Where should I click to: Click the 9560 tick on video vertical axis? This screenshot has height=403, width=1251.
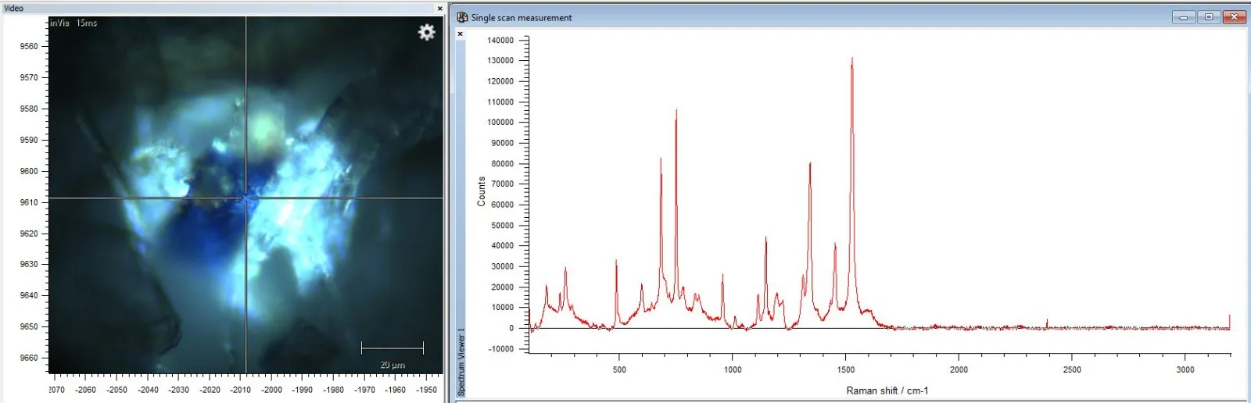click(x=29, y=46)
